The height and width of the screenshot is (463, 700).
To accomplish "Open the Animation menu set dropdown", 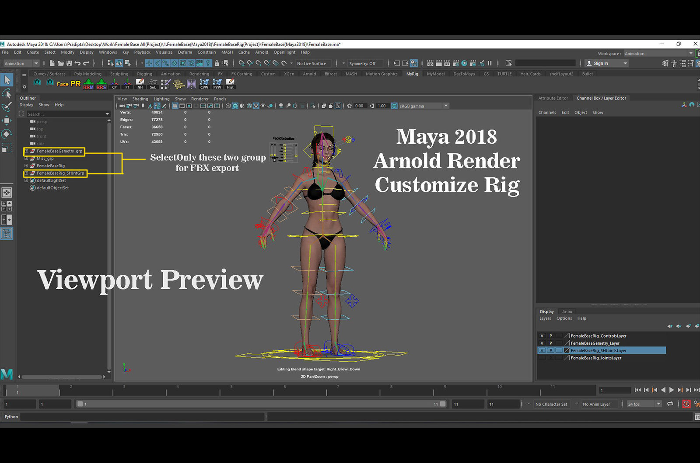I will (21, 63).
